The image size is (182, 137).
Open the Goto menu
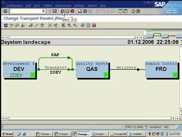pyautogui.click(x=37, y=5)
